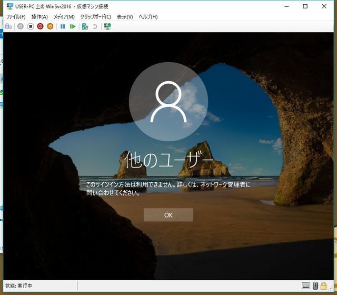This screenshot has height=295, width=337.
Task: Open the 操作(A) menu
Action: coord(39,17)
